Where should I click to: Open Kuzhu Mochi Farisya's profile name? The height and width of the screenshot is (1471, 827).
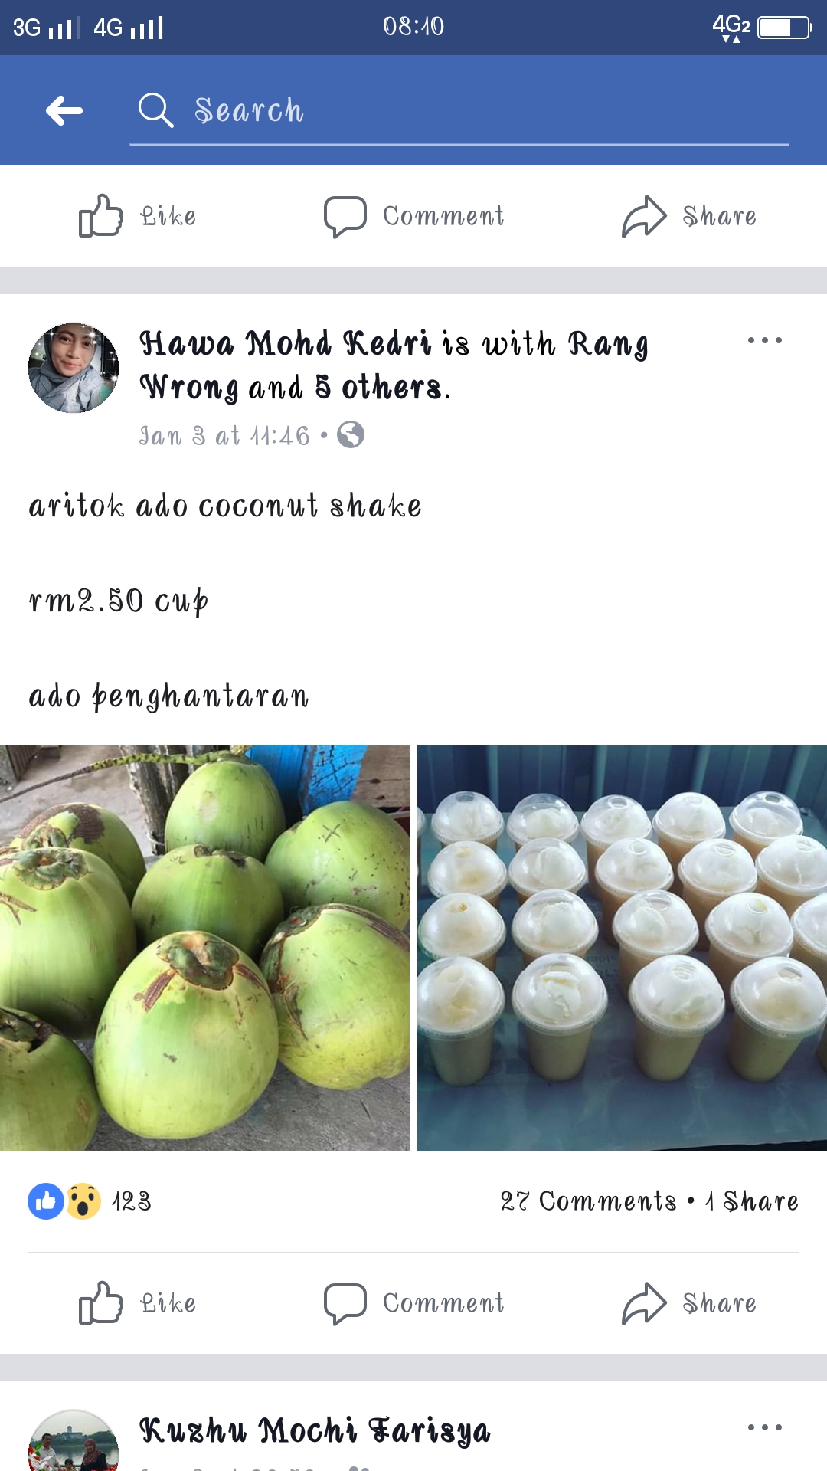pos(315,1431)
